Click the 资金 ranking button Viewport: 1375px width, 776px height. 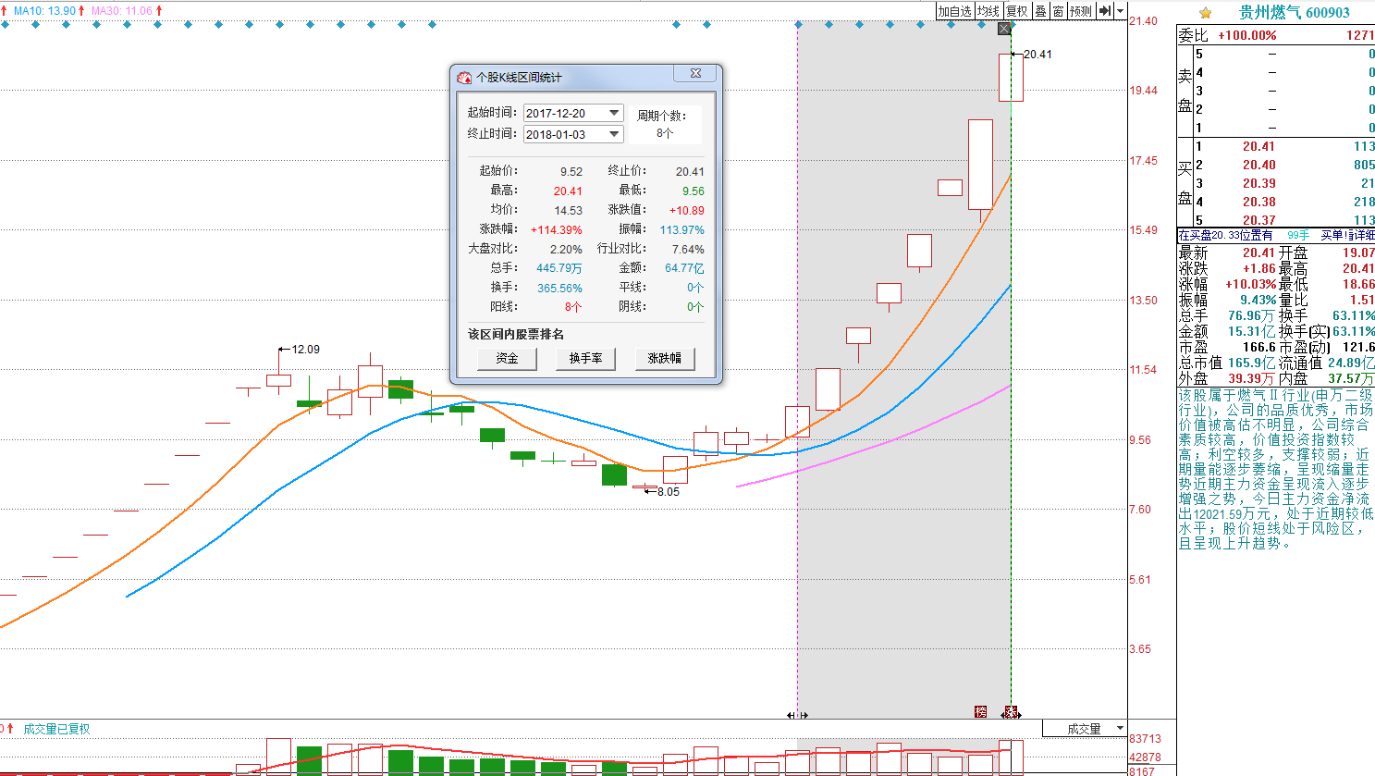[507, 358]
